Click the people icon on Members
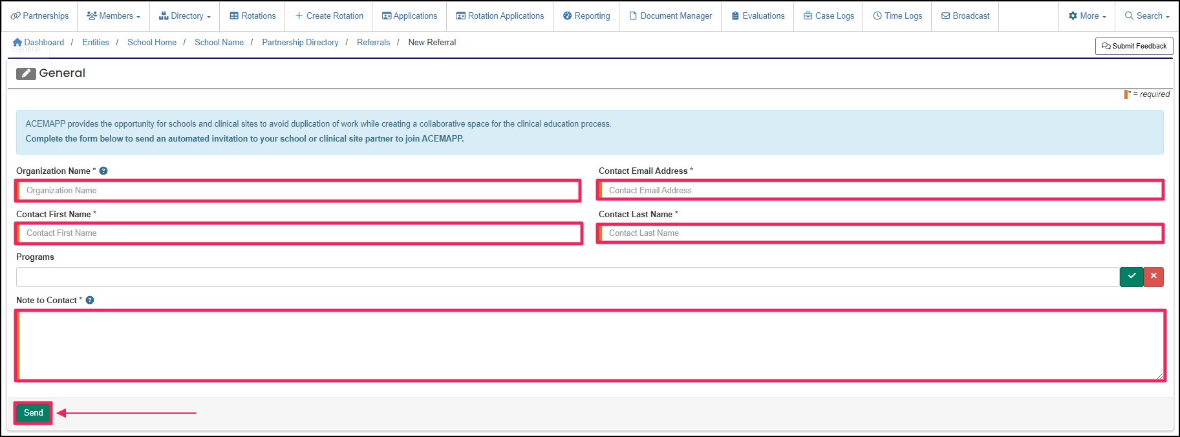 point(92,16)
